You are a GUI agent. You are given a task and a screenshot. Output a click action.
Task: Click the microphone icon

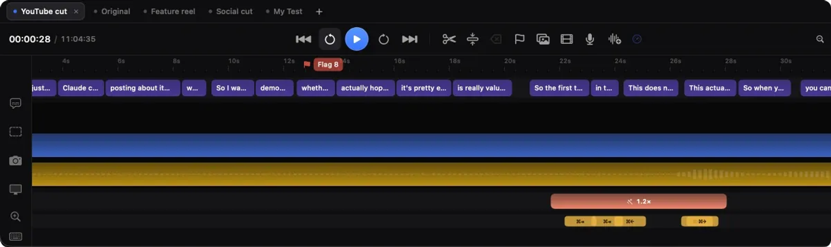click(x=590, y=39)
